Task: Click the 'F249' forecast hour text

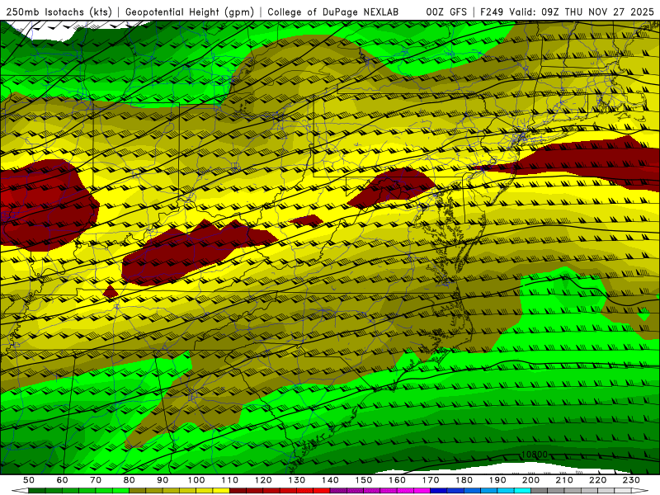Action: click(x=491, y=12)
